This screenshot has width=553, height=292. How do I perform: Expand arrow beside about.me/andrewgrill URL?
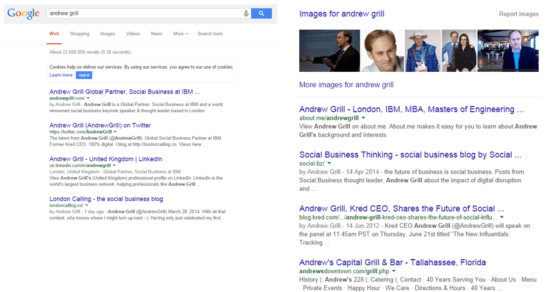[x=363, y=118]
